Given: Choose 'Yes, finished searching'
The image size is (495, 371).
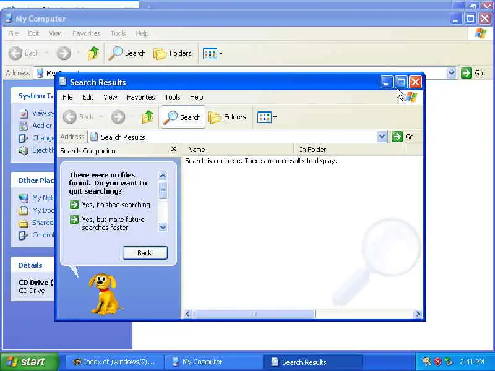Looking at the screenshot, I should [110, 205].
